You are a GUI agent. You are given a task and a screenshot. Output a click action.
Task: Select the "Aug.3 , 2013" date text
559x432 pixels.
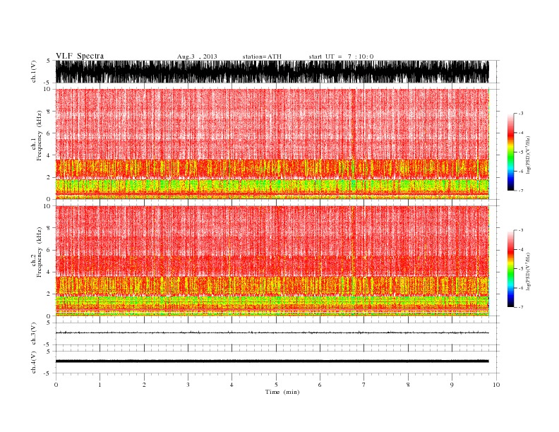point(197,56)
